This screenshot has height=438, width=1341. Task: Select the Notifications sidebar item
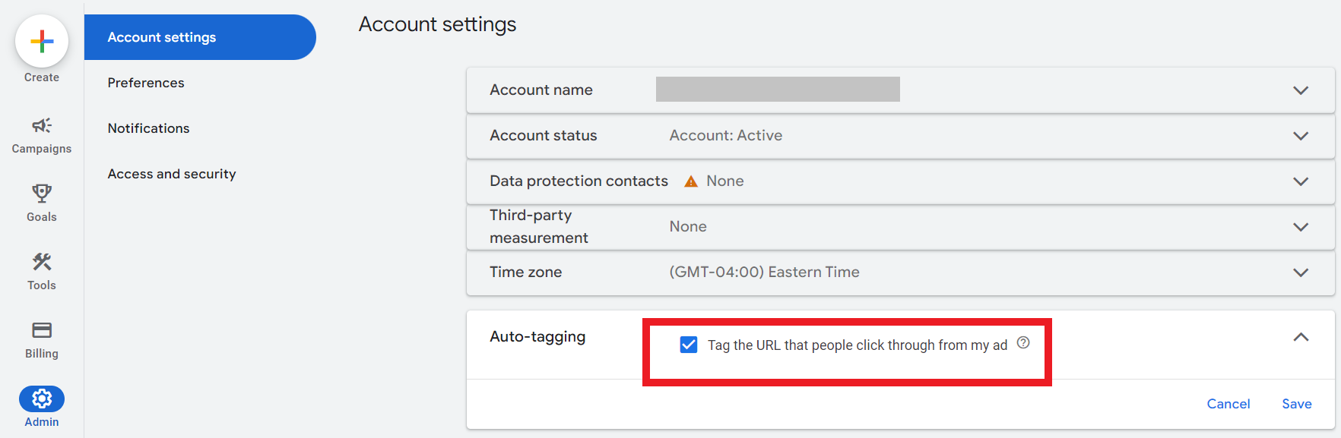[x=148, y=128]
